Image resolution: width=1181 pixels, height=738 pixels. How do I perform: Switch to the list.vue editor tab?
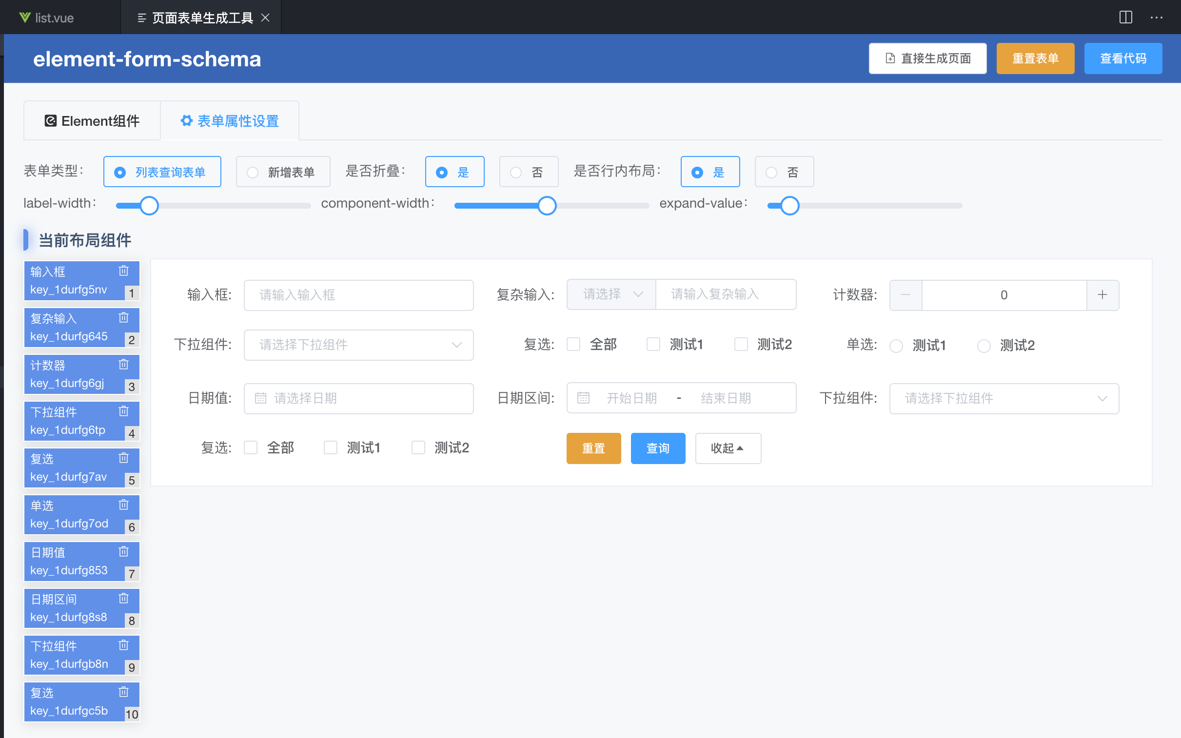point(54,18)
